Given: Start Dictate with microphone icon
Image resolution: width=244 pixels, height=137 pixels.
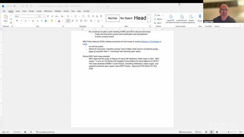Looking at the screenshot, I should point(200,18).
